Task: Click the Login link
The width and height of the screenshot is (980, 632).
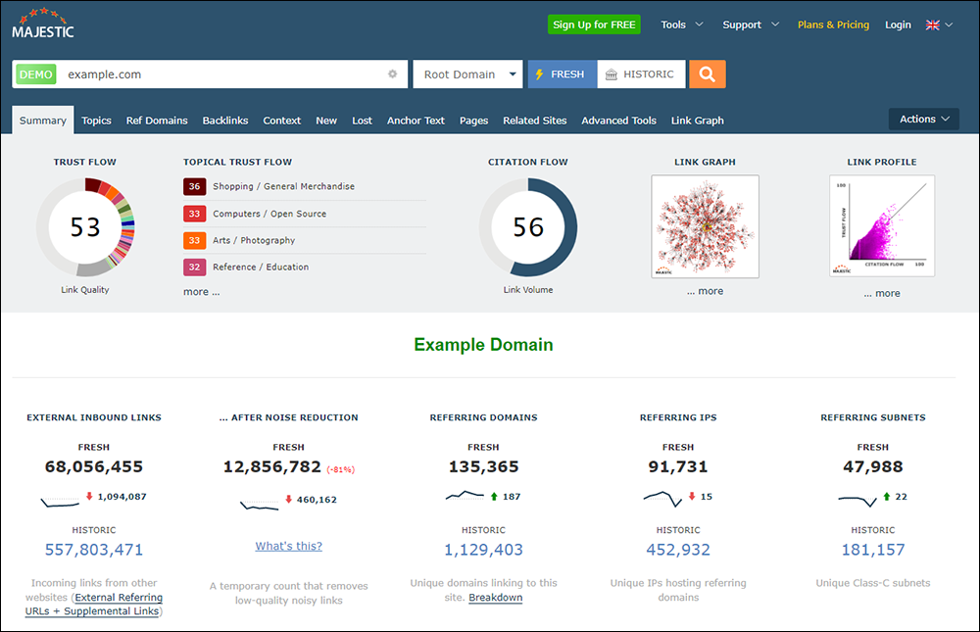Action: pos(898,25)
